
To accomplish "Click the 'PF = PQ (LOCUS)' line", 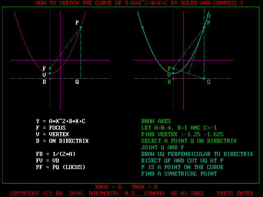I will pyautogui.click(x=60, y=167).
